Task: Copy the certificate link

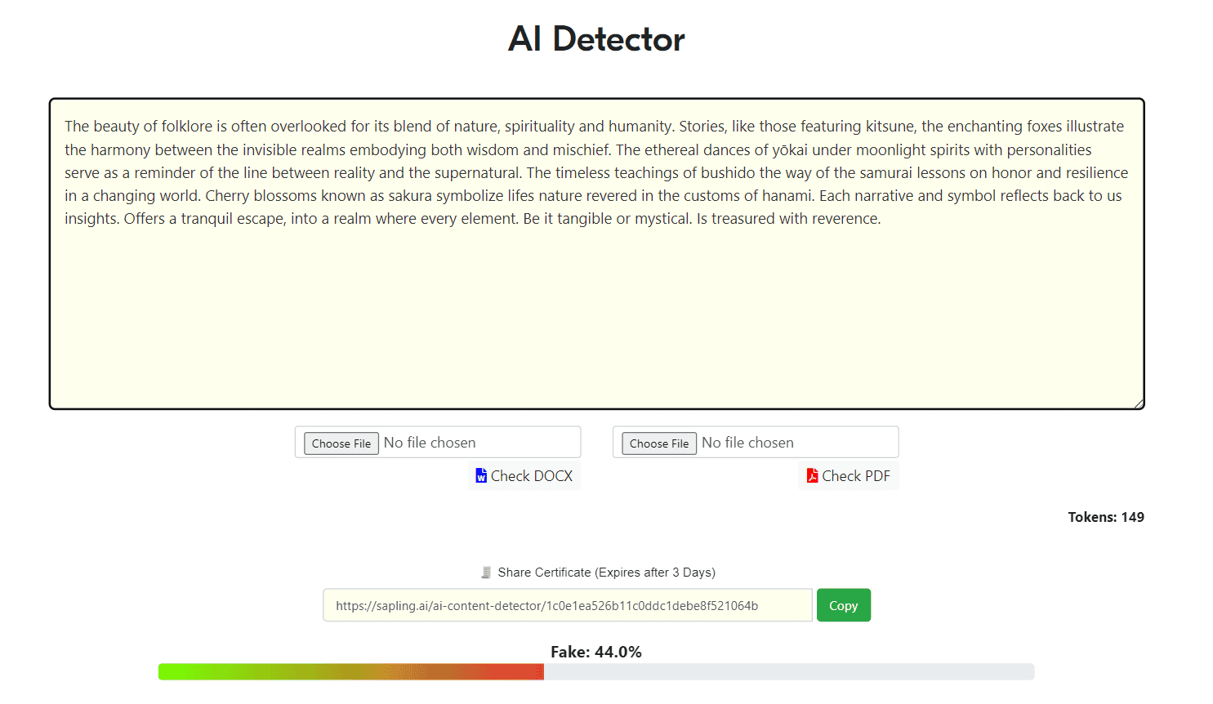Action: tap(844, 605)
